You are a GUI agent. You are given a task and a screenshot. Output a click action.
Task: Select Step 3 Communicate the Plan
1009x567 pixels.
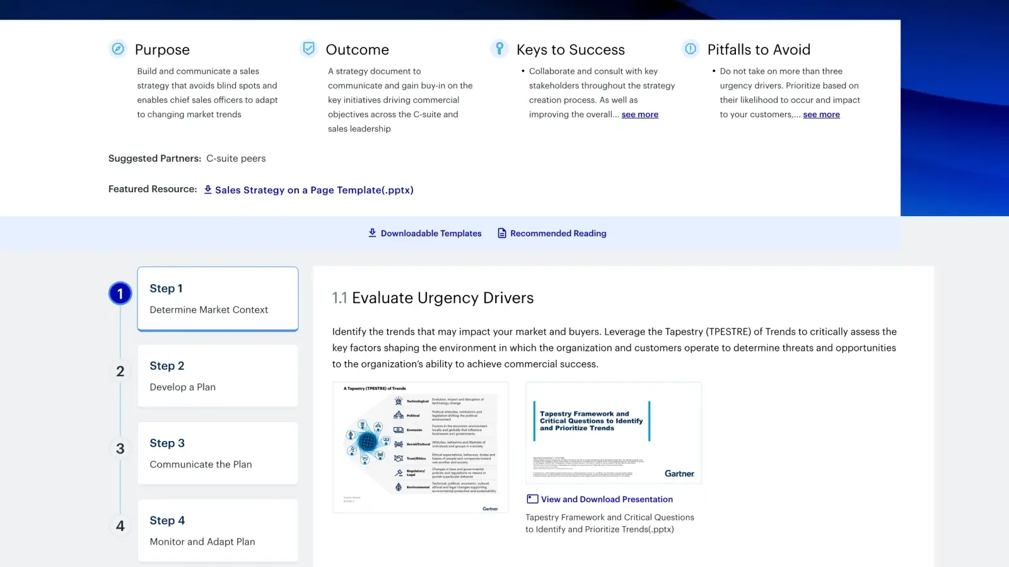point(218,453)
